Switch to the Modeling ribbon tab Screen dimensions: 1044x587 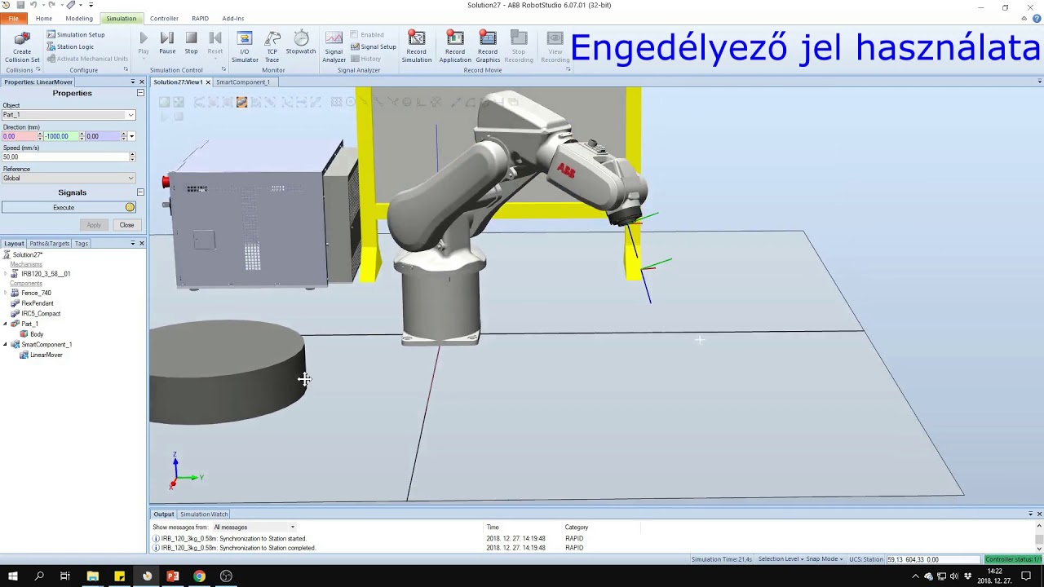79,18
